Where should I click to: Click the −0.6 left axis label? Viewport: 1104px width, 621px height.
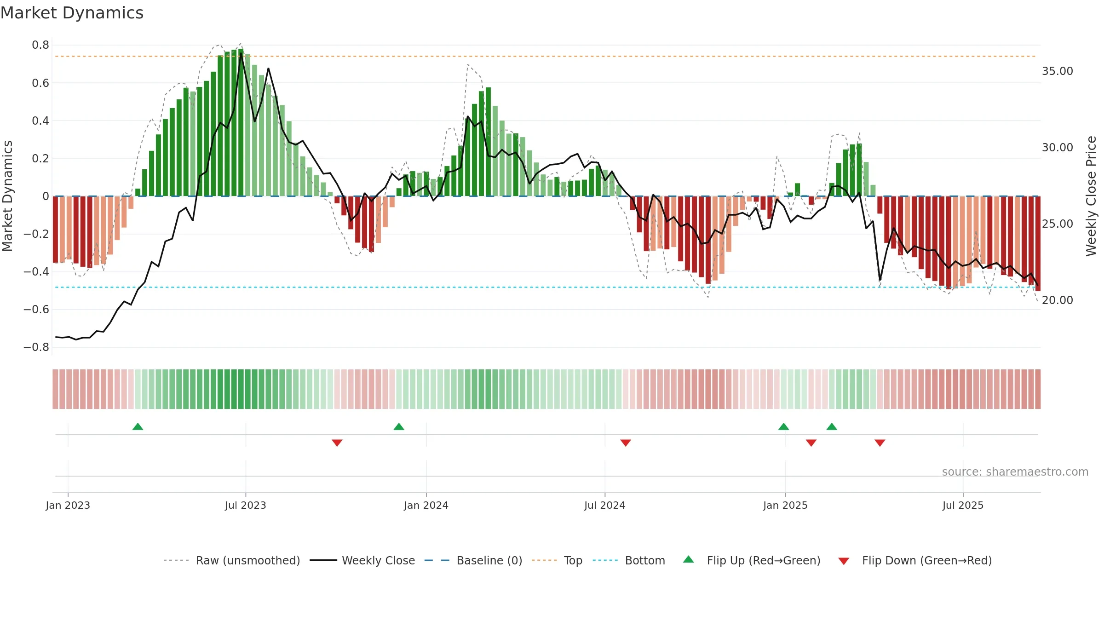tap(36, 310)
